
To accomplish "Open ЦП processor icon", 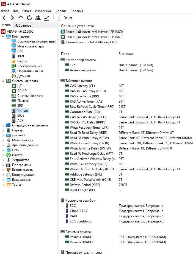I will 14,86.
